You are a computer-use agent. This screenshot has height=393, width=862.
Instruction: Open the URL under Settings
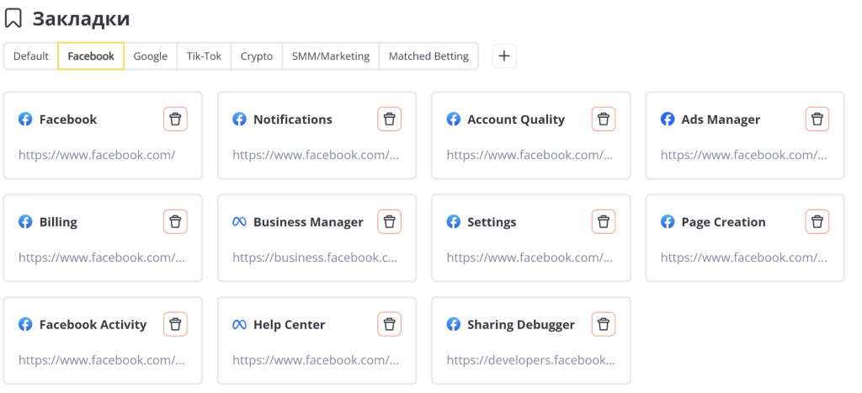tap(529, 258)
